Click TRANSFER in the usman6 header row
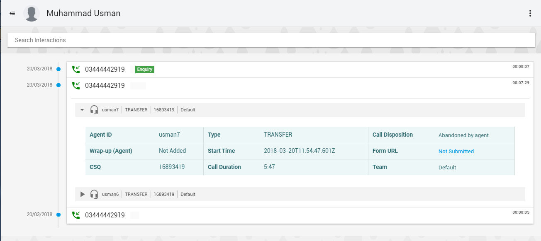This screenshot has height=241, width=541. (x=136, y=195)
